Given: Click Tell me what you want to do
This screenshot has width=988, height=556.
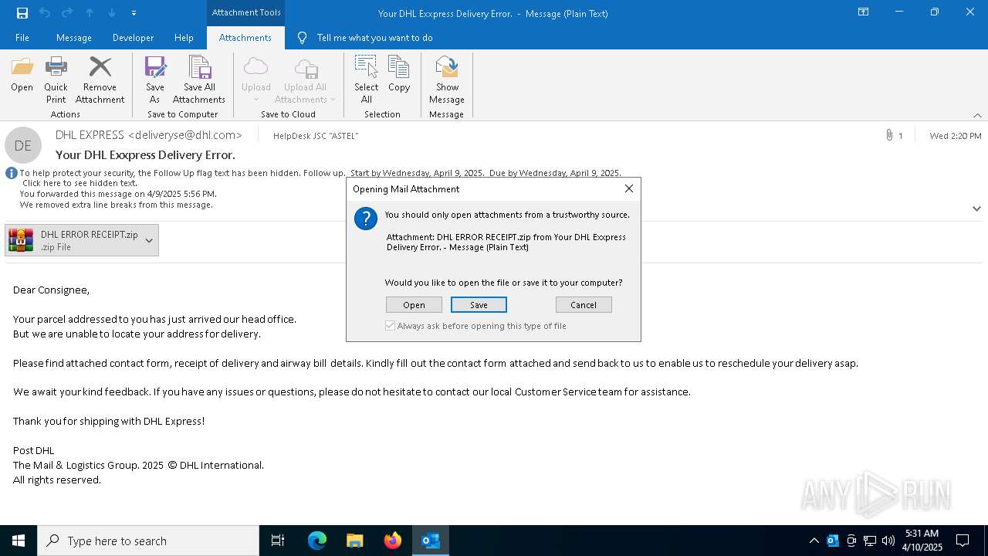Looking at the screenshot, I should [374, 37].
